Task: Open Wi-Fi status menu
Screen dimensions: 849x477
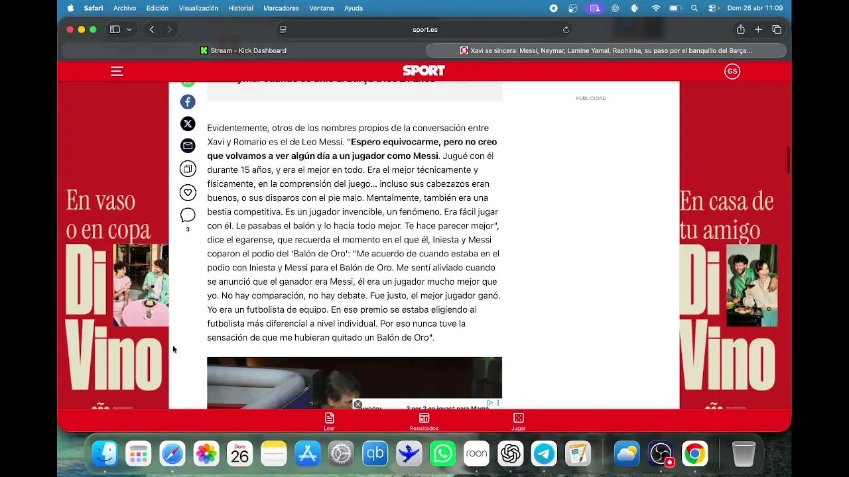Action: coord(656,8)
